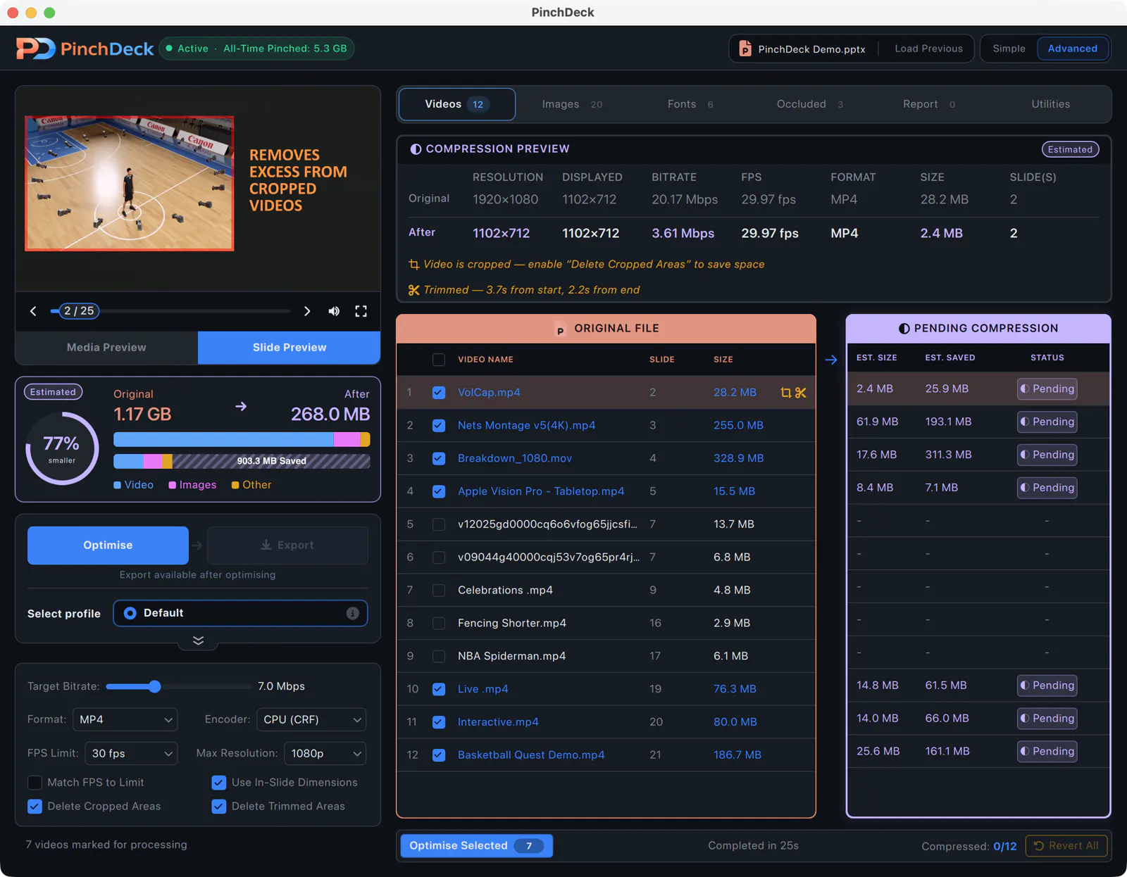Image resolution: width=1127 pixels, height=877 pixels.
Task: Turn off Delete Trimmed Areas
Action: [219, 807]
